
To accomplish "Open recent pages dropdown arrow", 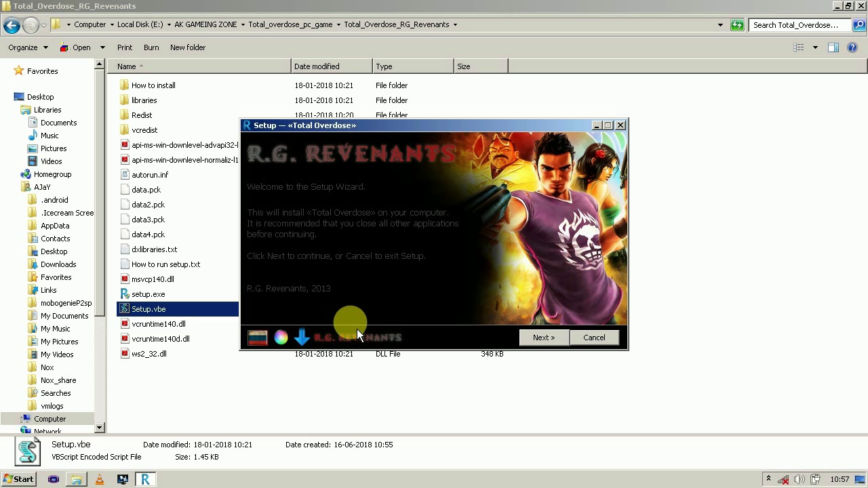I will [x=43, y=25].
